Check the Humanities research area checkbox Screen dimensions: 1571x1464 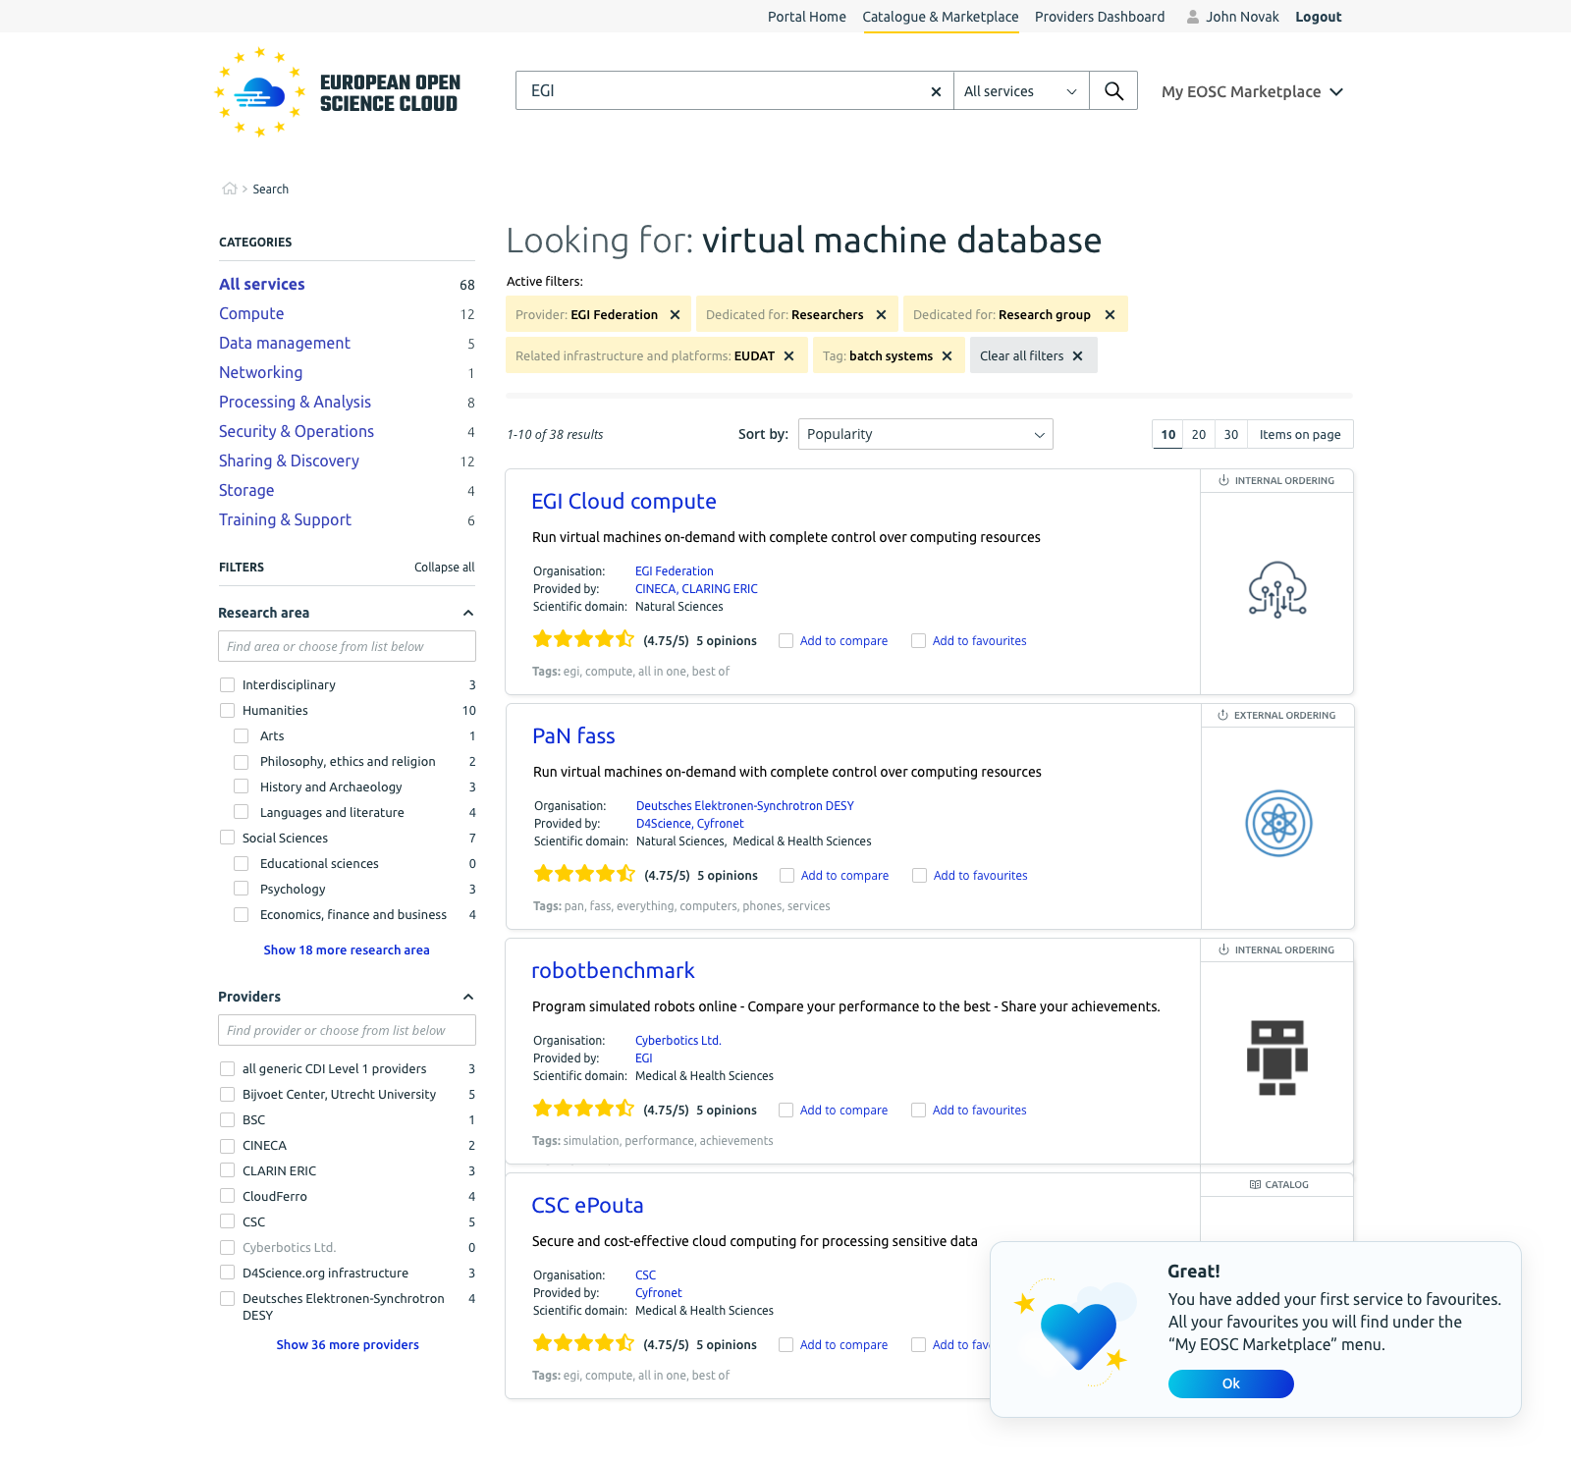[228, 710]
